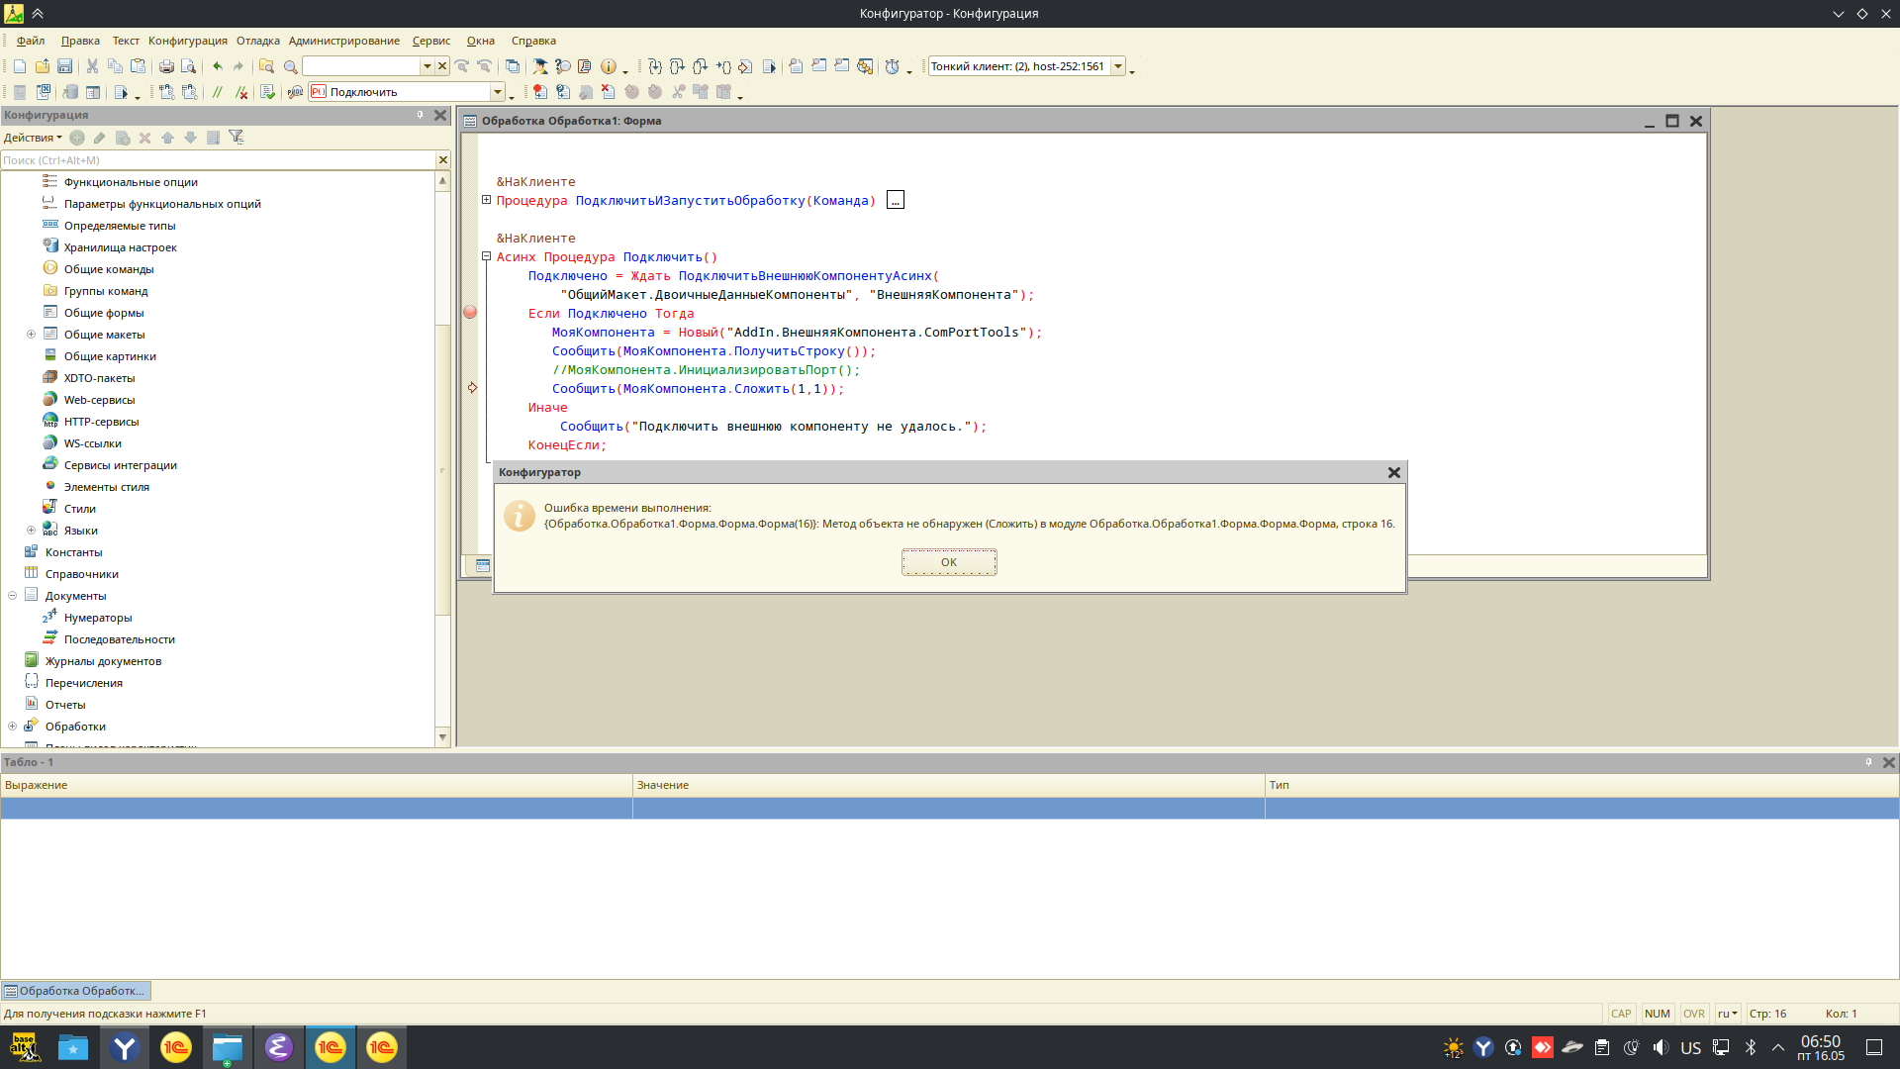Expand ПодключитьИЗапуститьОбработку procedure fold
Screen dimensions: 1900x1069
[486, 200]
